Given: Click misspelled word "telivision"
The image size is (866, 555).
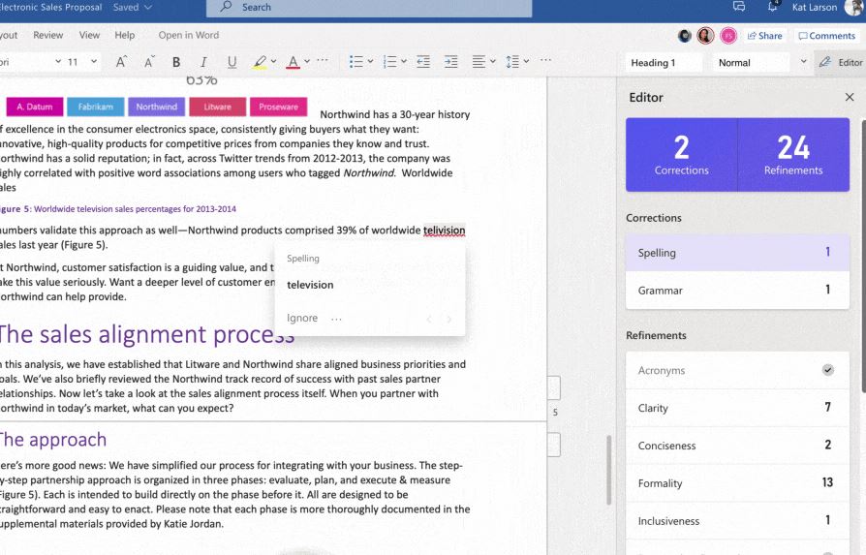Looking at the screenshot, I should pyautogui.click(x=444, y=231).
